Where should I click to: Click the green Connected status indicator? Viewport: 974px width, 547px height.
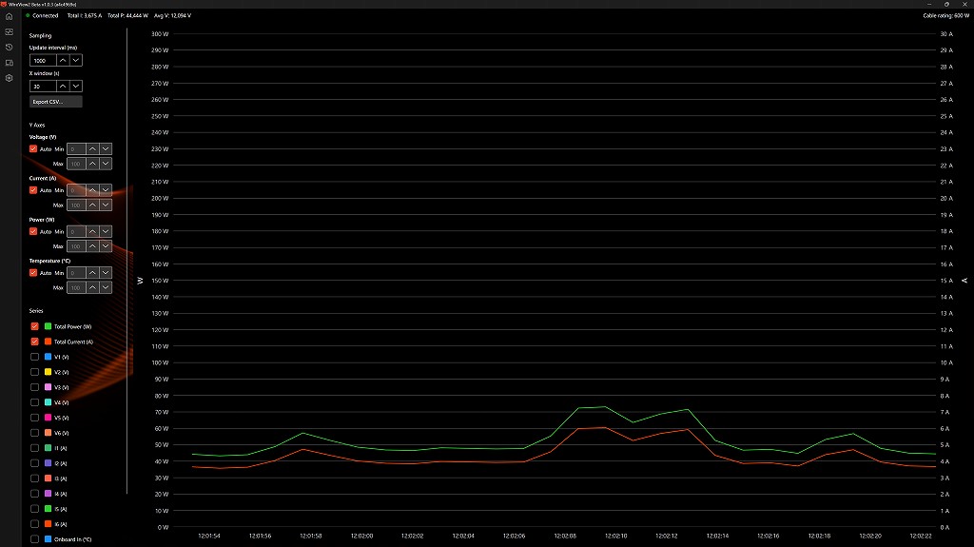28,15
